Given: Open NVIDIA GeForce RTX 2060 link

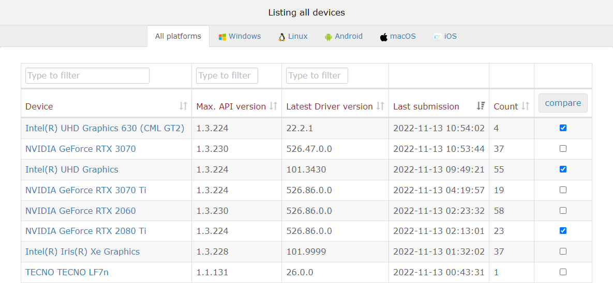Looking at the screenshot, I should pos(81,211).
